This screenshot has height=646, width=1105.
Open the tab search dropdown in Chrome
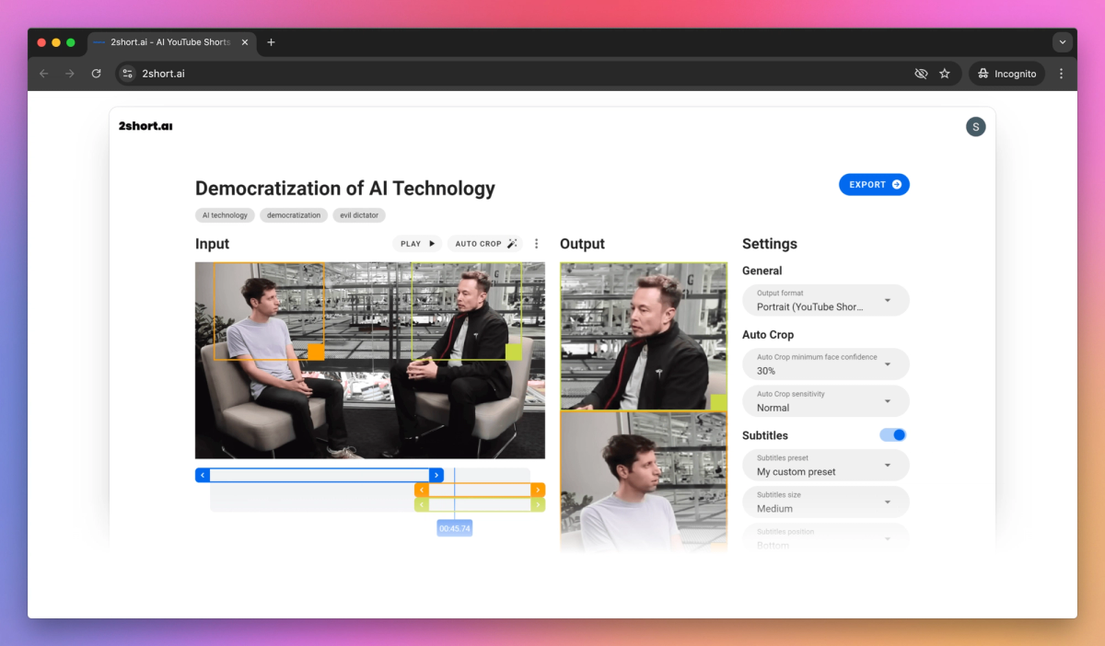[x=1063, y=42]
